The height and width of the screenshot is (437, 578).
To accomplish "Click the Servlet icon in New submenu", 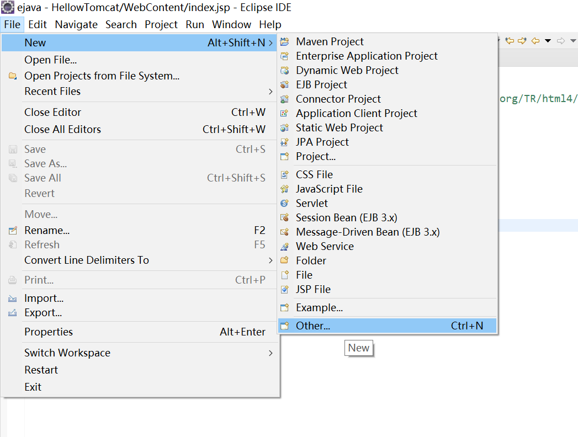I will [x=285, y=204].
